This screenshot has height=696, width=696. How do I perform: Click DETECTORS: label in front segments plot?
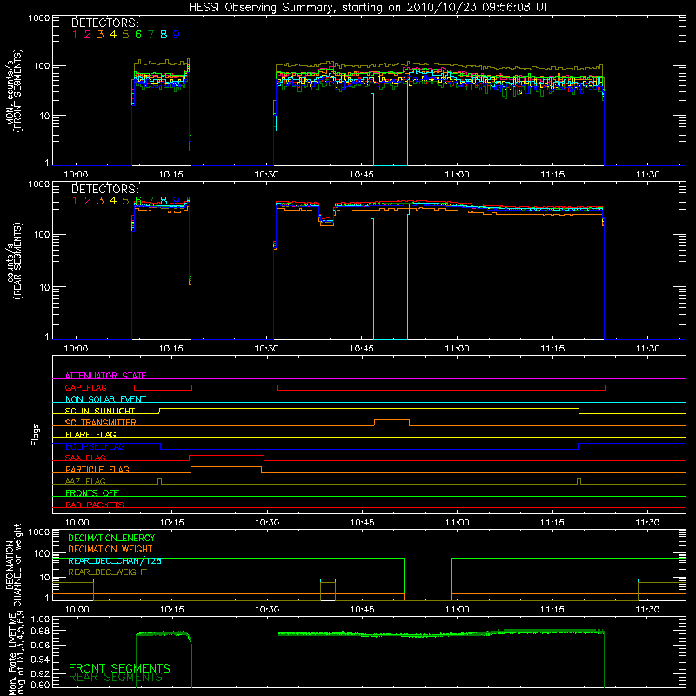pos(105,23)
